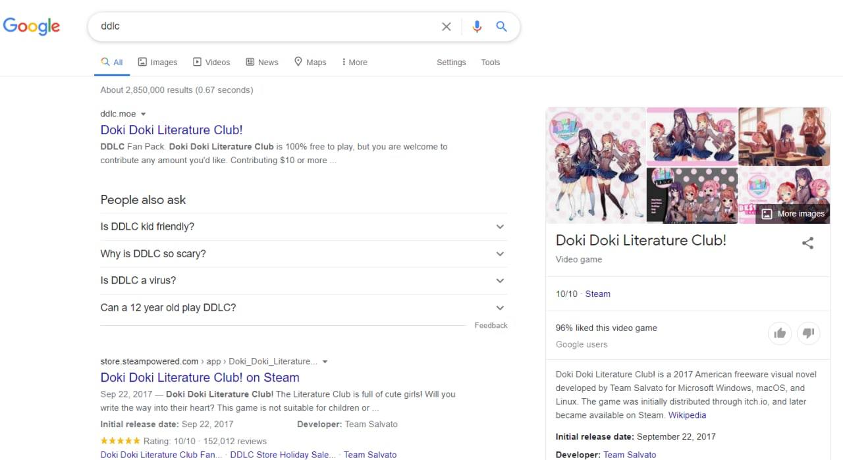Expand 'Can a 12 year old play DDLC?'
This screenshot has width=843, height=460.
tap(304, 307)
